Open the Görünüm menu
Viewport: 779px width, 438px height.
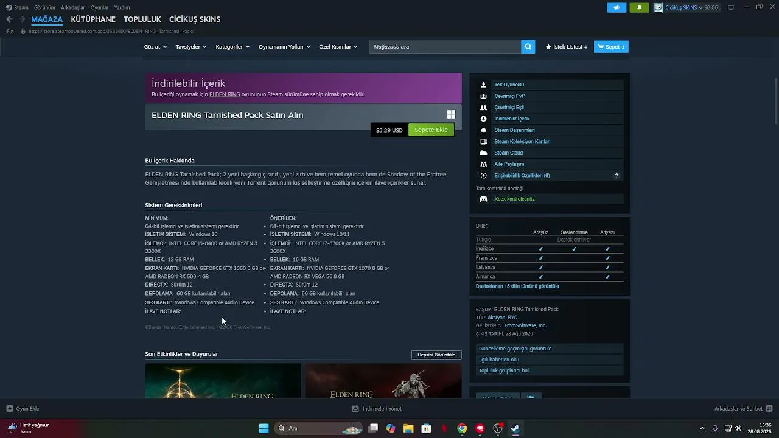tap(44, 7)
